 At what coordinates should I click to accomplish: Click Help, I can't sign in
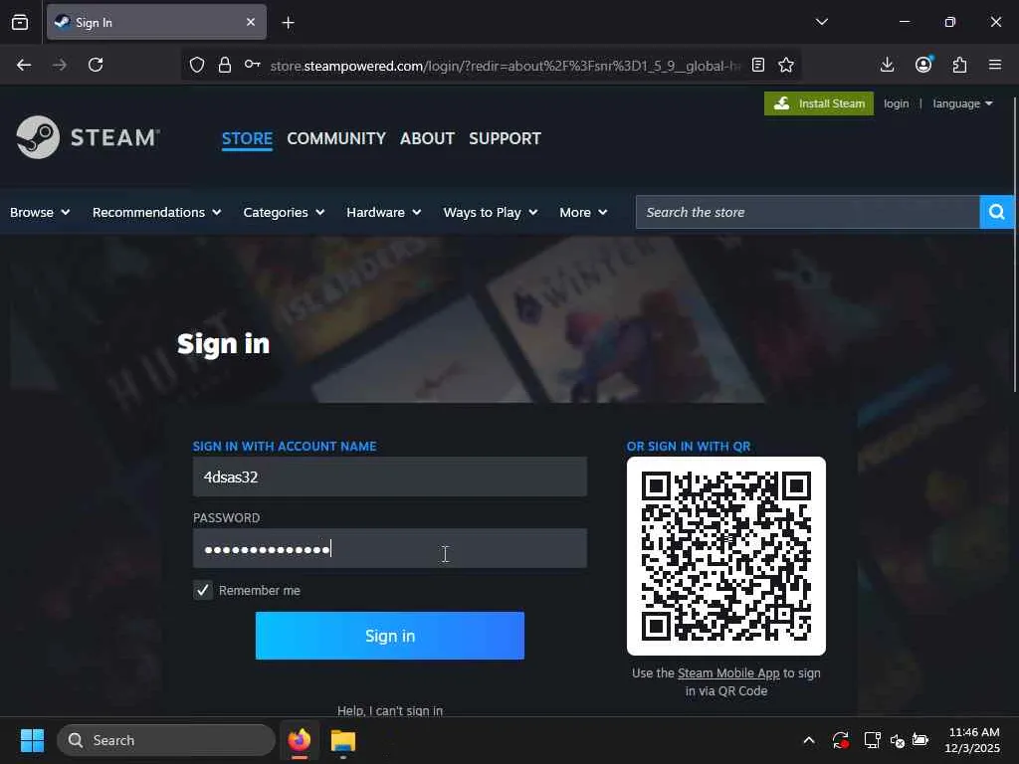point(390,710)
